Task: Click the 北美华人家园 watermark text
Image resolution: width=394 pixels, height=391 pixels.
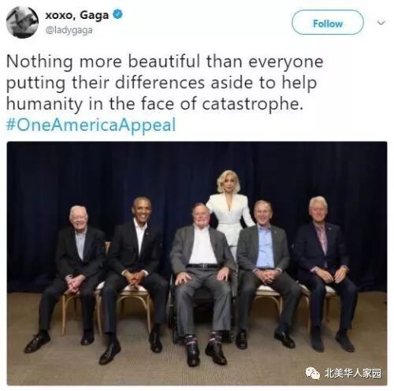Action: pos(353,373)
